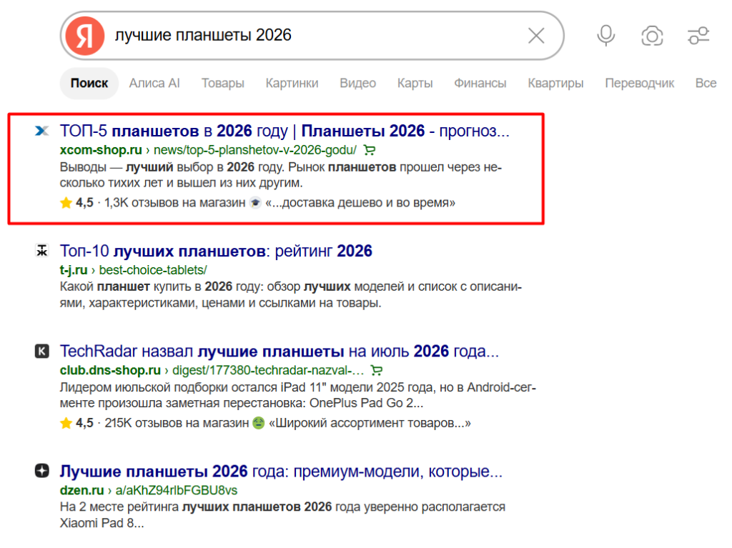
Task: Click the xcom-shop favicon icon
Action: coord(42,131)
